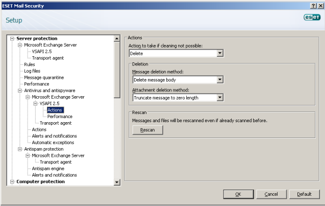Click tree scrollbar up arrow
This screenshot has width=325, height=206.
(x=117, y=39)
